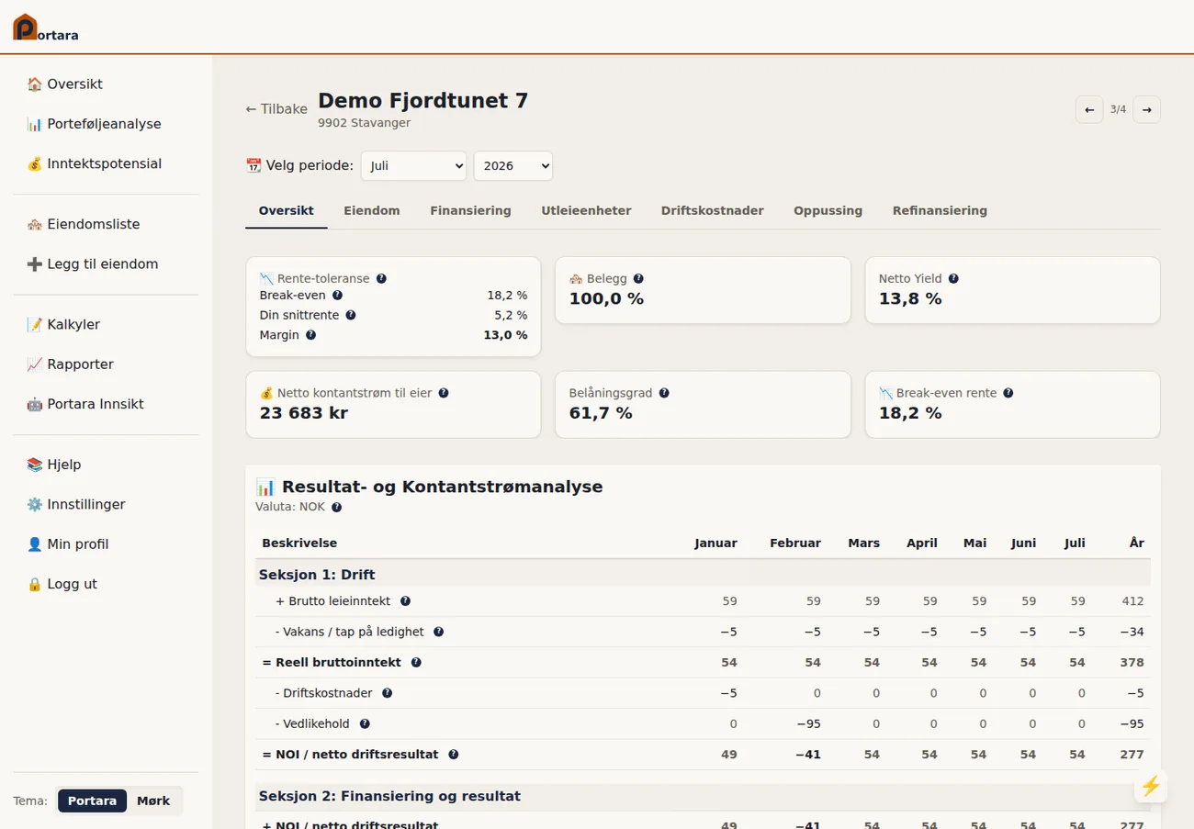Go to next property with right arrow
The image size is (1194, 829).
[x=1146, y=109]
